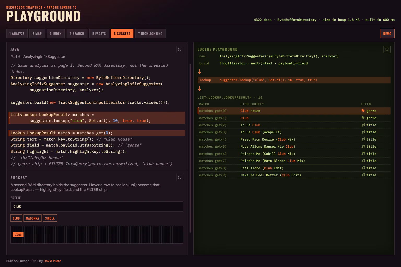Select the 5 FACETS tab
401x267 pixels.
(x=99, y=33)
